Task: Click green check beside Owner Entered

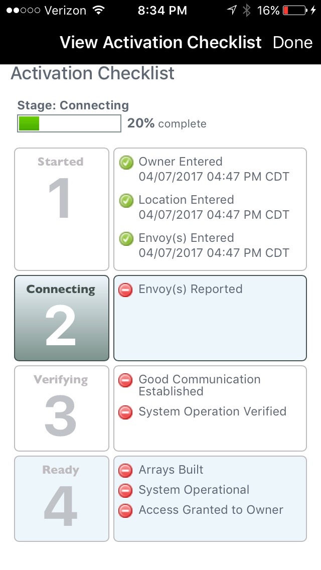Action: (126, 163)
